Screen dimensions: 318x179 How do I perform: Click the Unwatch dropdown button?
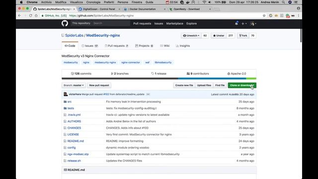tap(191, 35)
